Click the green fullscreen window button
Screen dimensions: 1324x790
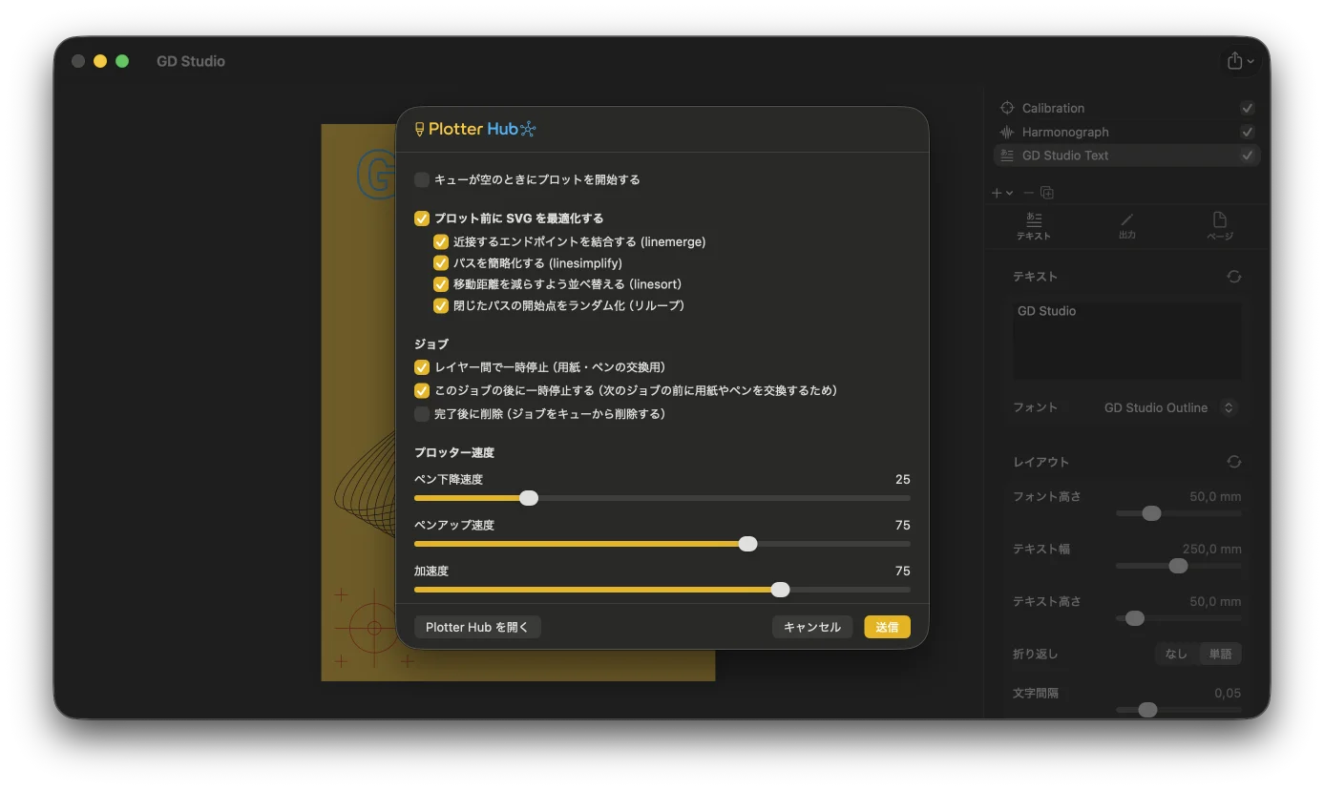pos(122,61)
